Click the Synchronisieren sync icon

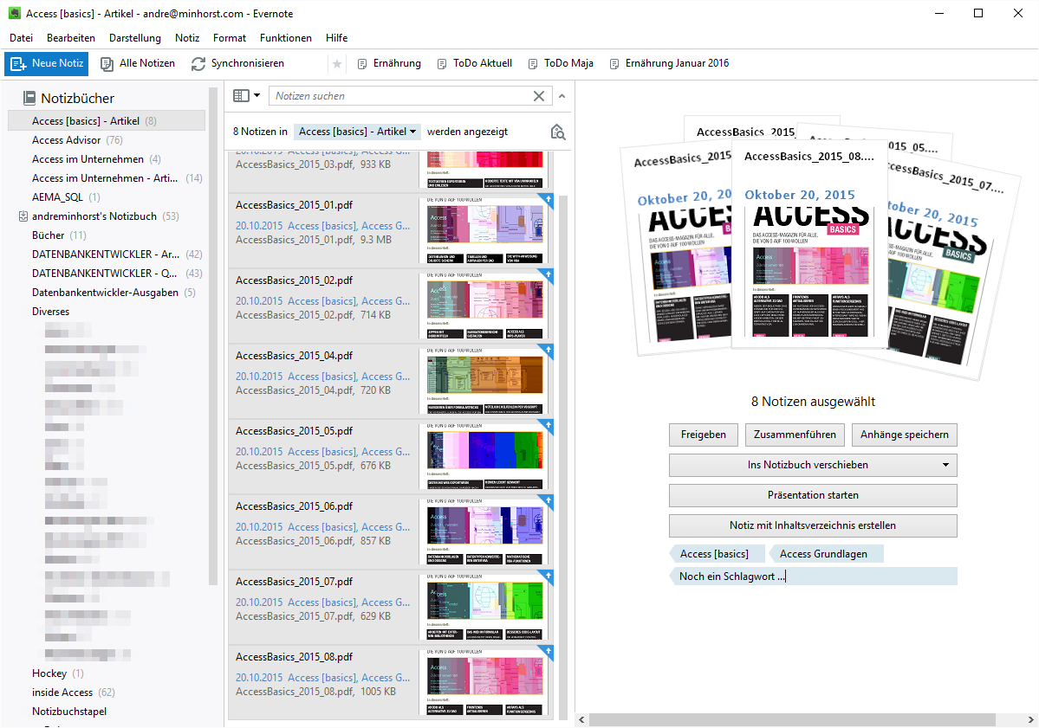tap(198, 63)
